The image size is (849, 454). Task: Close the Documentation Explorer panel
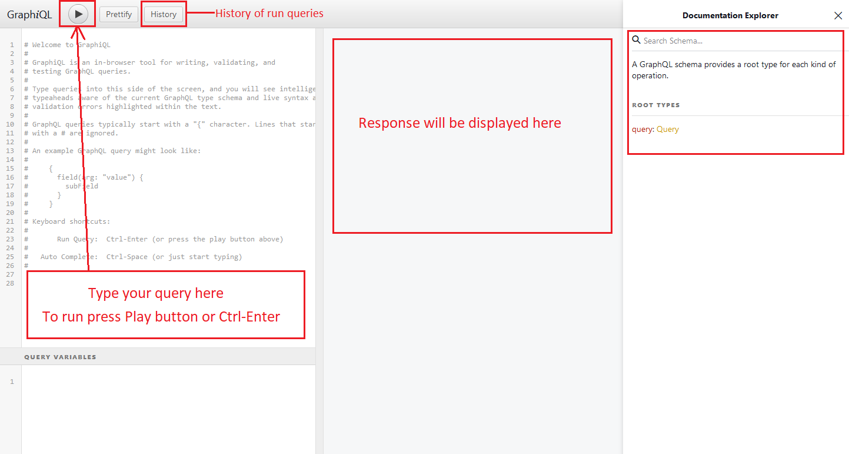pyautogui.click(x=838, y=16)
